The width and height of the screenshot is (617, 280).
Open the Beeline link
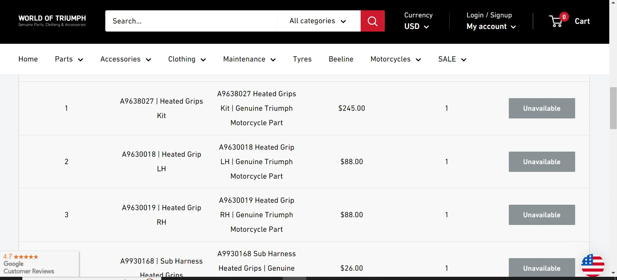(x=341, y=59)
